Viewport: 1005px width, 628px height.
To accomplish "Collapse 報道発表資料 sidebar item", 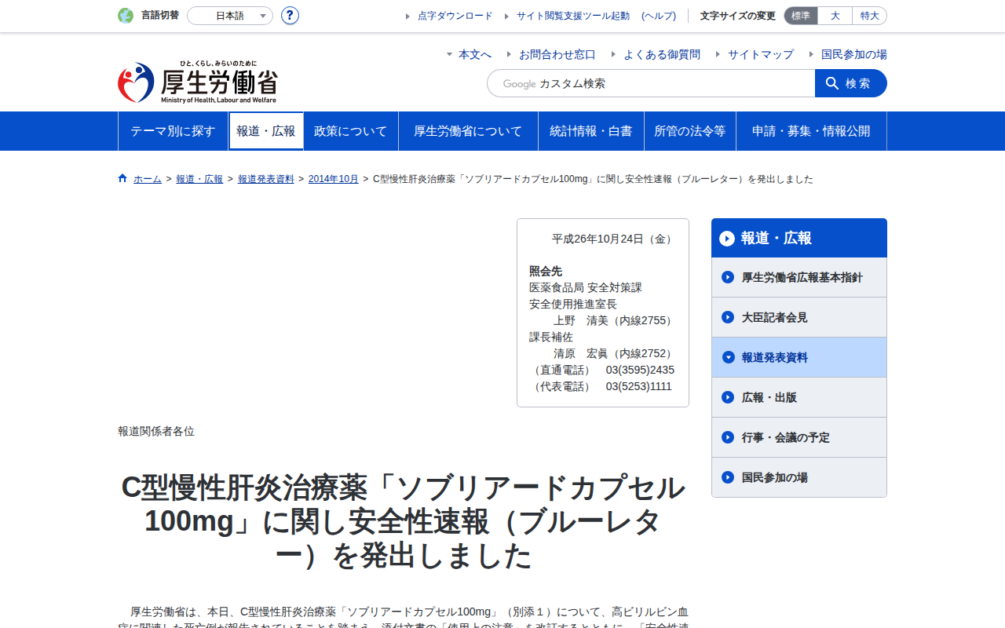I will point(799,357).
